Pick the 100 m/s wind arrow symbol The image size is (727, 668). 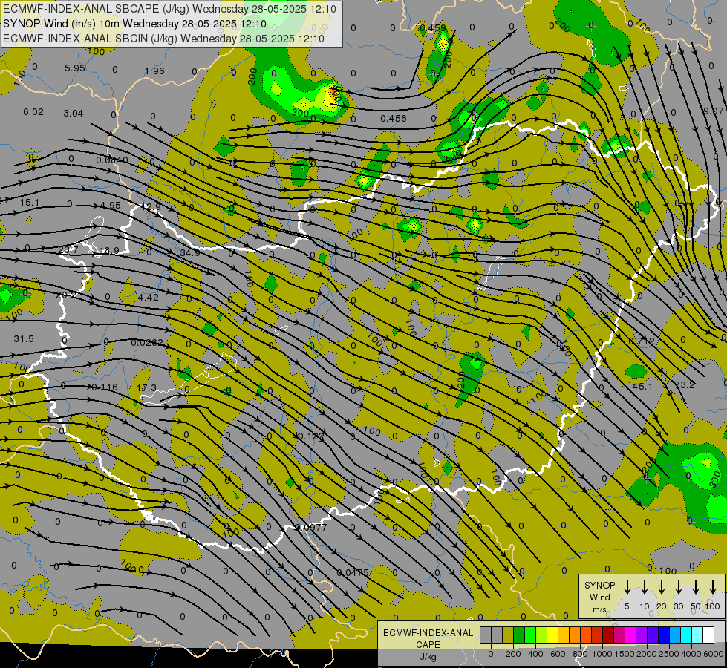point(713,586)
